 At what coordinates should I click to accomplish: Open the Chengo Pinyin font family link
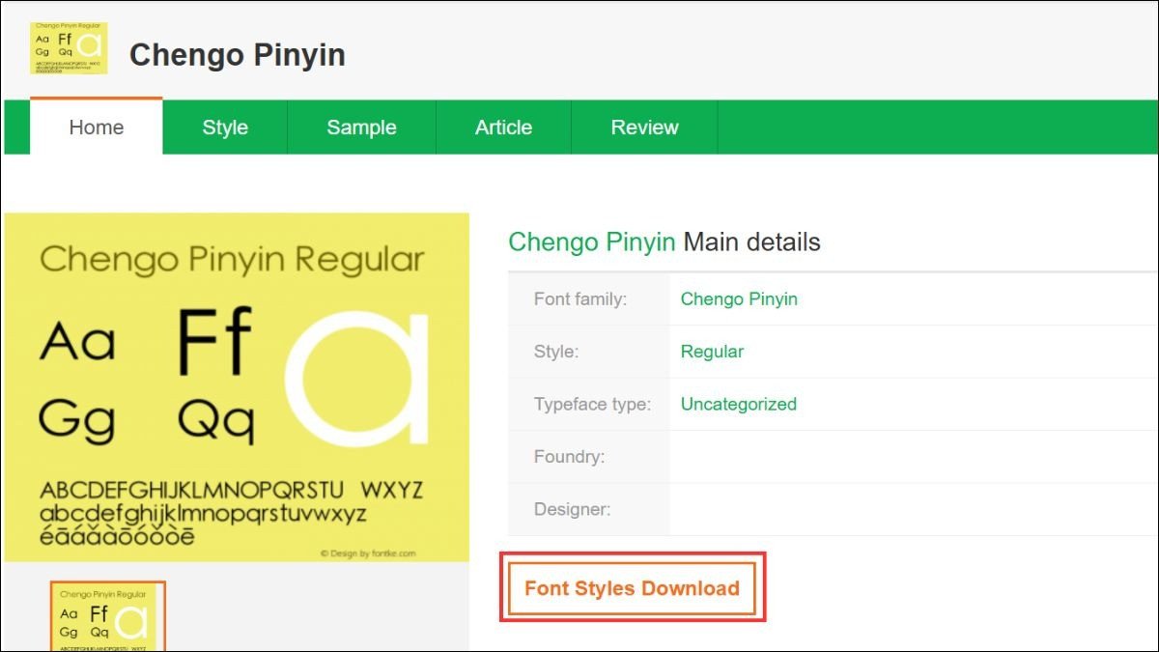[739, 298]
